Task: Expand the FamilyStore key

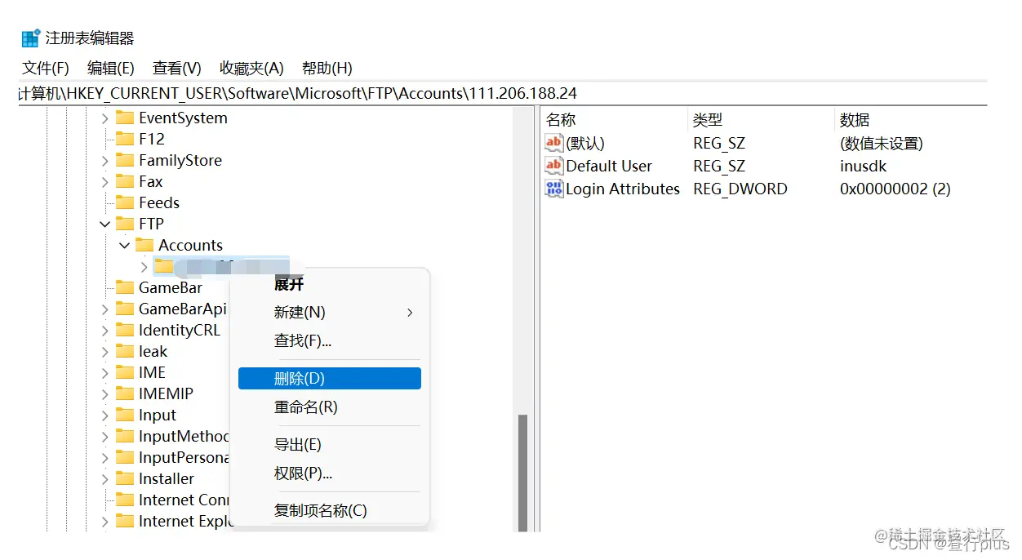Action: (104, 161)
